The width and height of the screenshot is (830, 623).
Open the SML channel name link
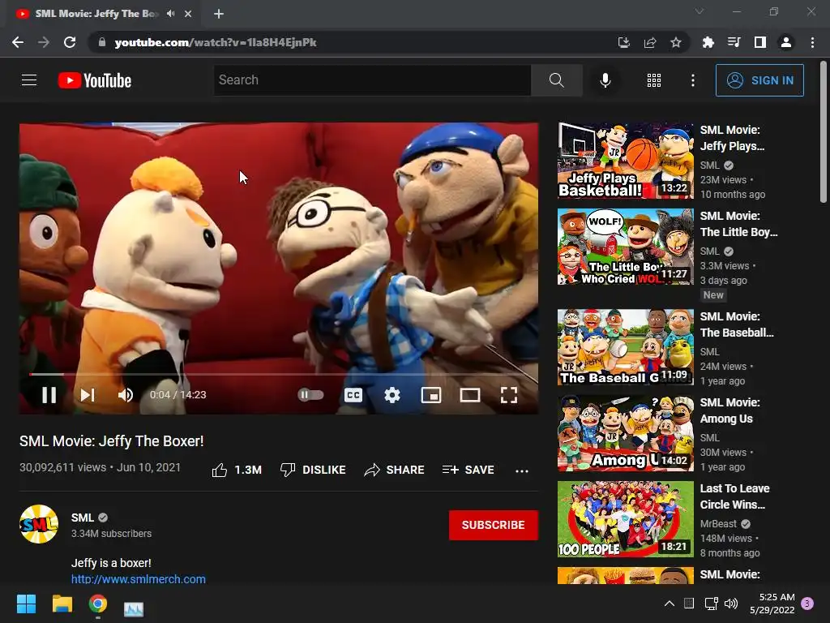(83, 518)
